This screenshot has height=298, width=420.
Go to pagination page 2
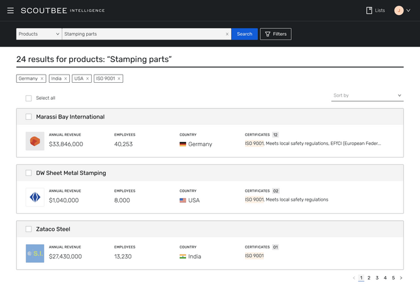point(369,278)
